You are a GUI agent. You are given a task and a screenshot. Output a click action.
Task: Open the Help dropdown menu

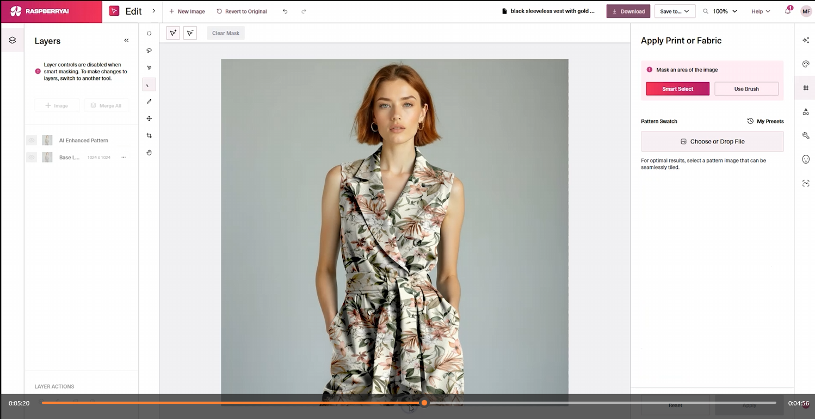click(761, 11)
